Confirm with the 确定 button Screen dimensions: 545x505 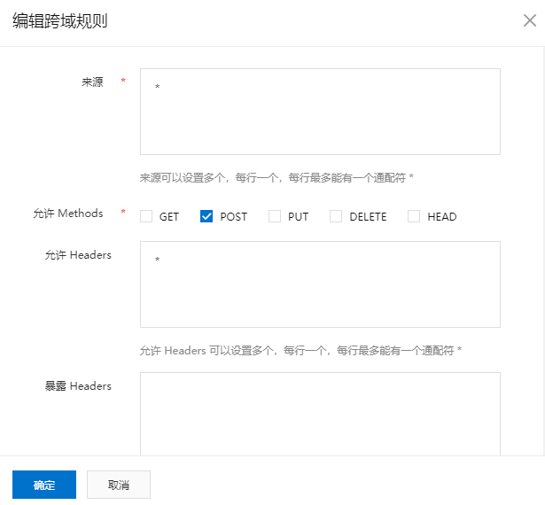point(44,485)
